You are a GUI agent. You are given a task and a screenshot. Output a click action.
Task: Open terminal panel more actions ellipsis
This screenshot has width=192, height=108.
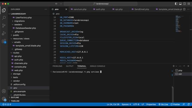180,66
